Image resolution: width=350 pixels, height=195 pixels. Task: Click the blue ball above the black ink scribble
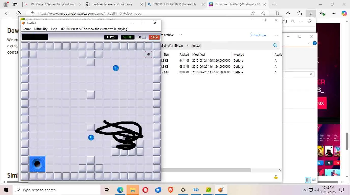(x=116, y=68)
